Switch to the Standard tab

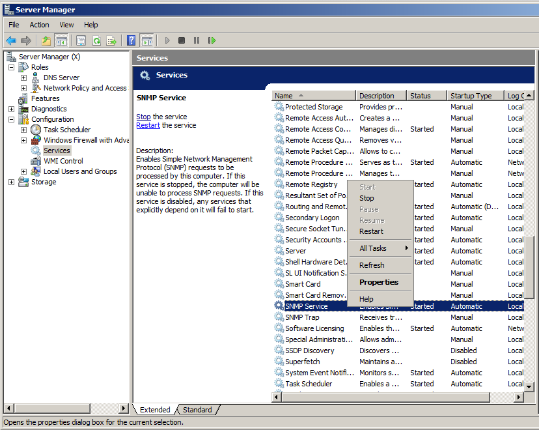197,410
